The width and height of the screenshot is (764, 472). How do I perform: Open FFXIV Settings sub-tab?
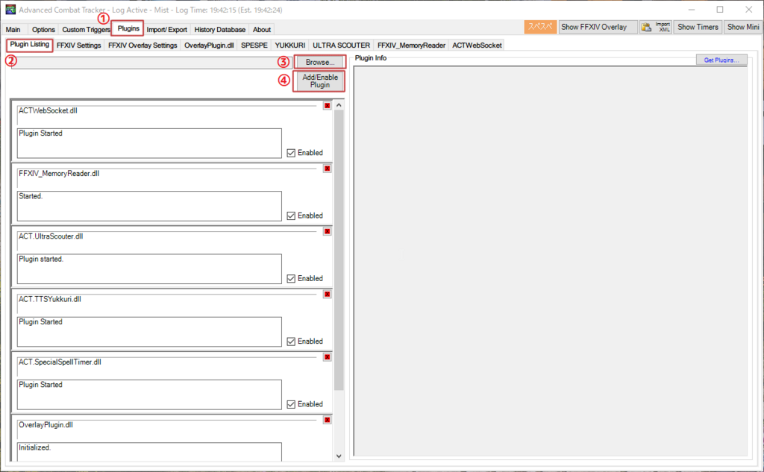point(78,45)
